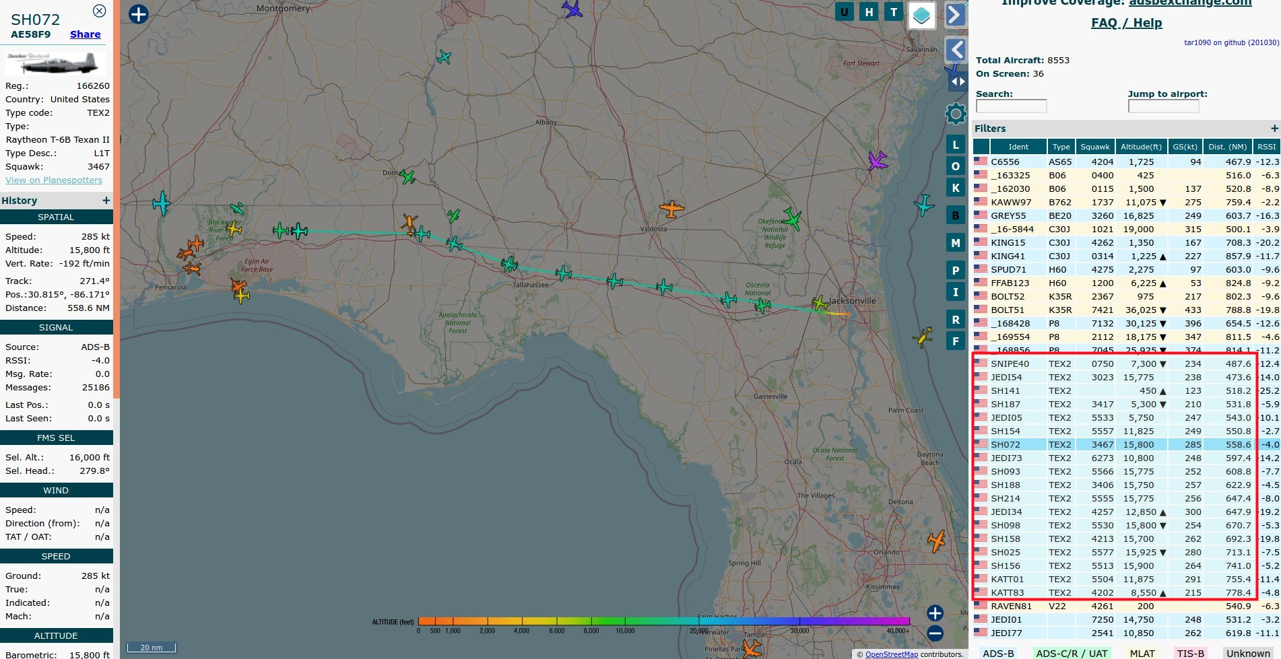Click the F map button
This screenshot has height=659, width=1281.
(955, 341)
